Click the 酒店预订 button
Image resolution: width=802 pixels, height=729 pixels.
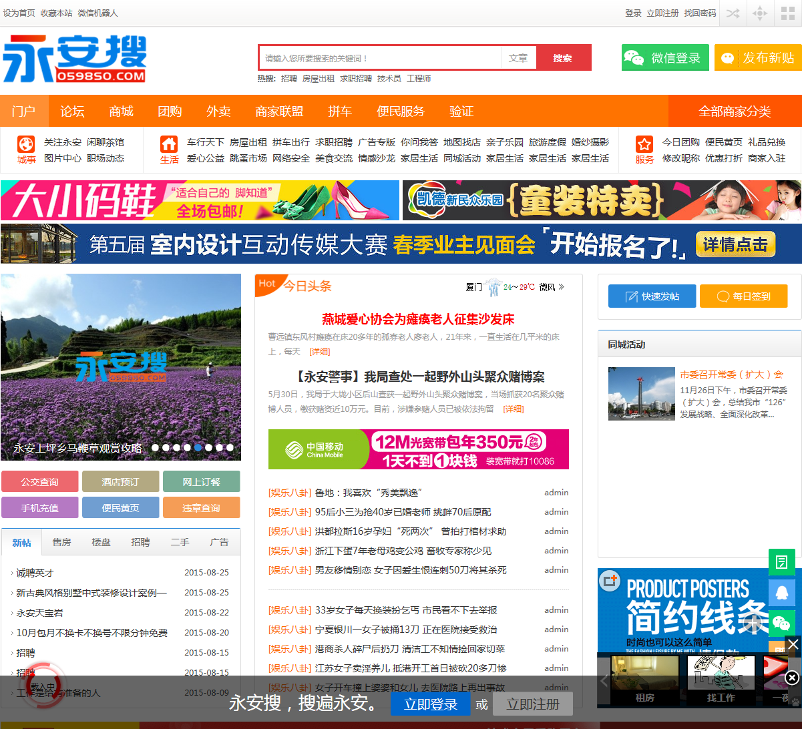[121, 481]
